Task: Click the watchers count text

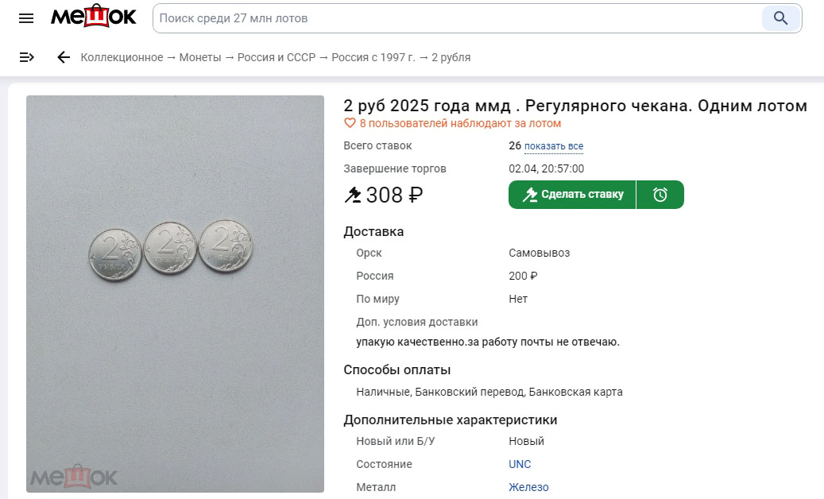Action: (460, 123)
